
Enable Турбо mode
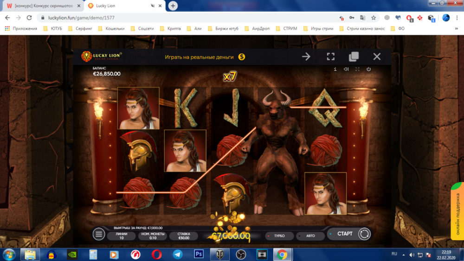pyautogui.click(x=278, y=236)
